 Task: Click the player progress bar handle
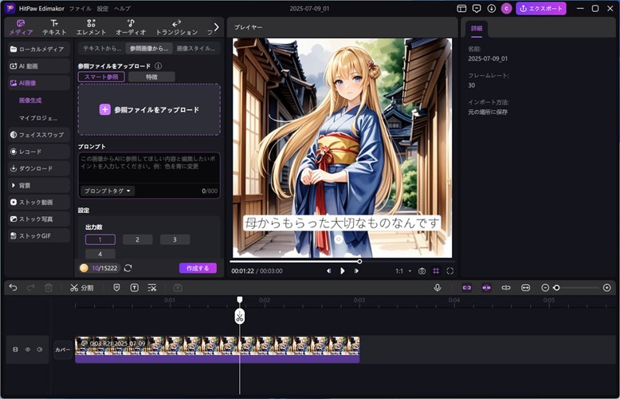coord(359,261)
